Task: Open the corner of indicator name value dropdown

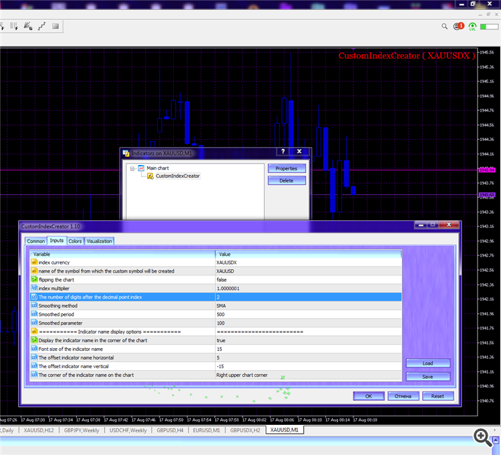Action: click(x=307, y=375)
